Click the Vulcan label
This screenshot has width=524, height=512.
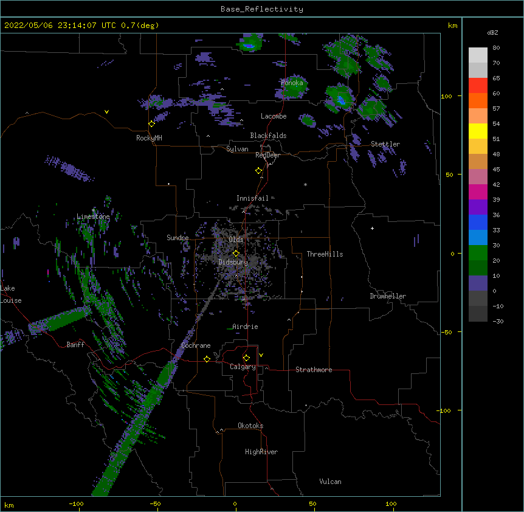tap(330, 482)
